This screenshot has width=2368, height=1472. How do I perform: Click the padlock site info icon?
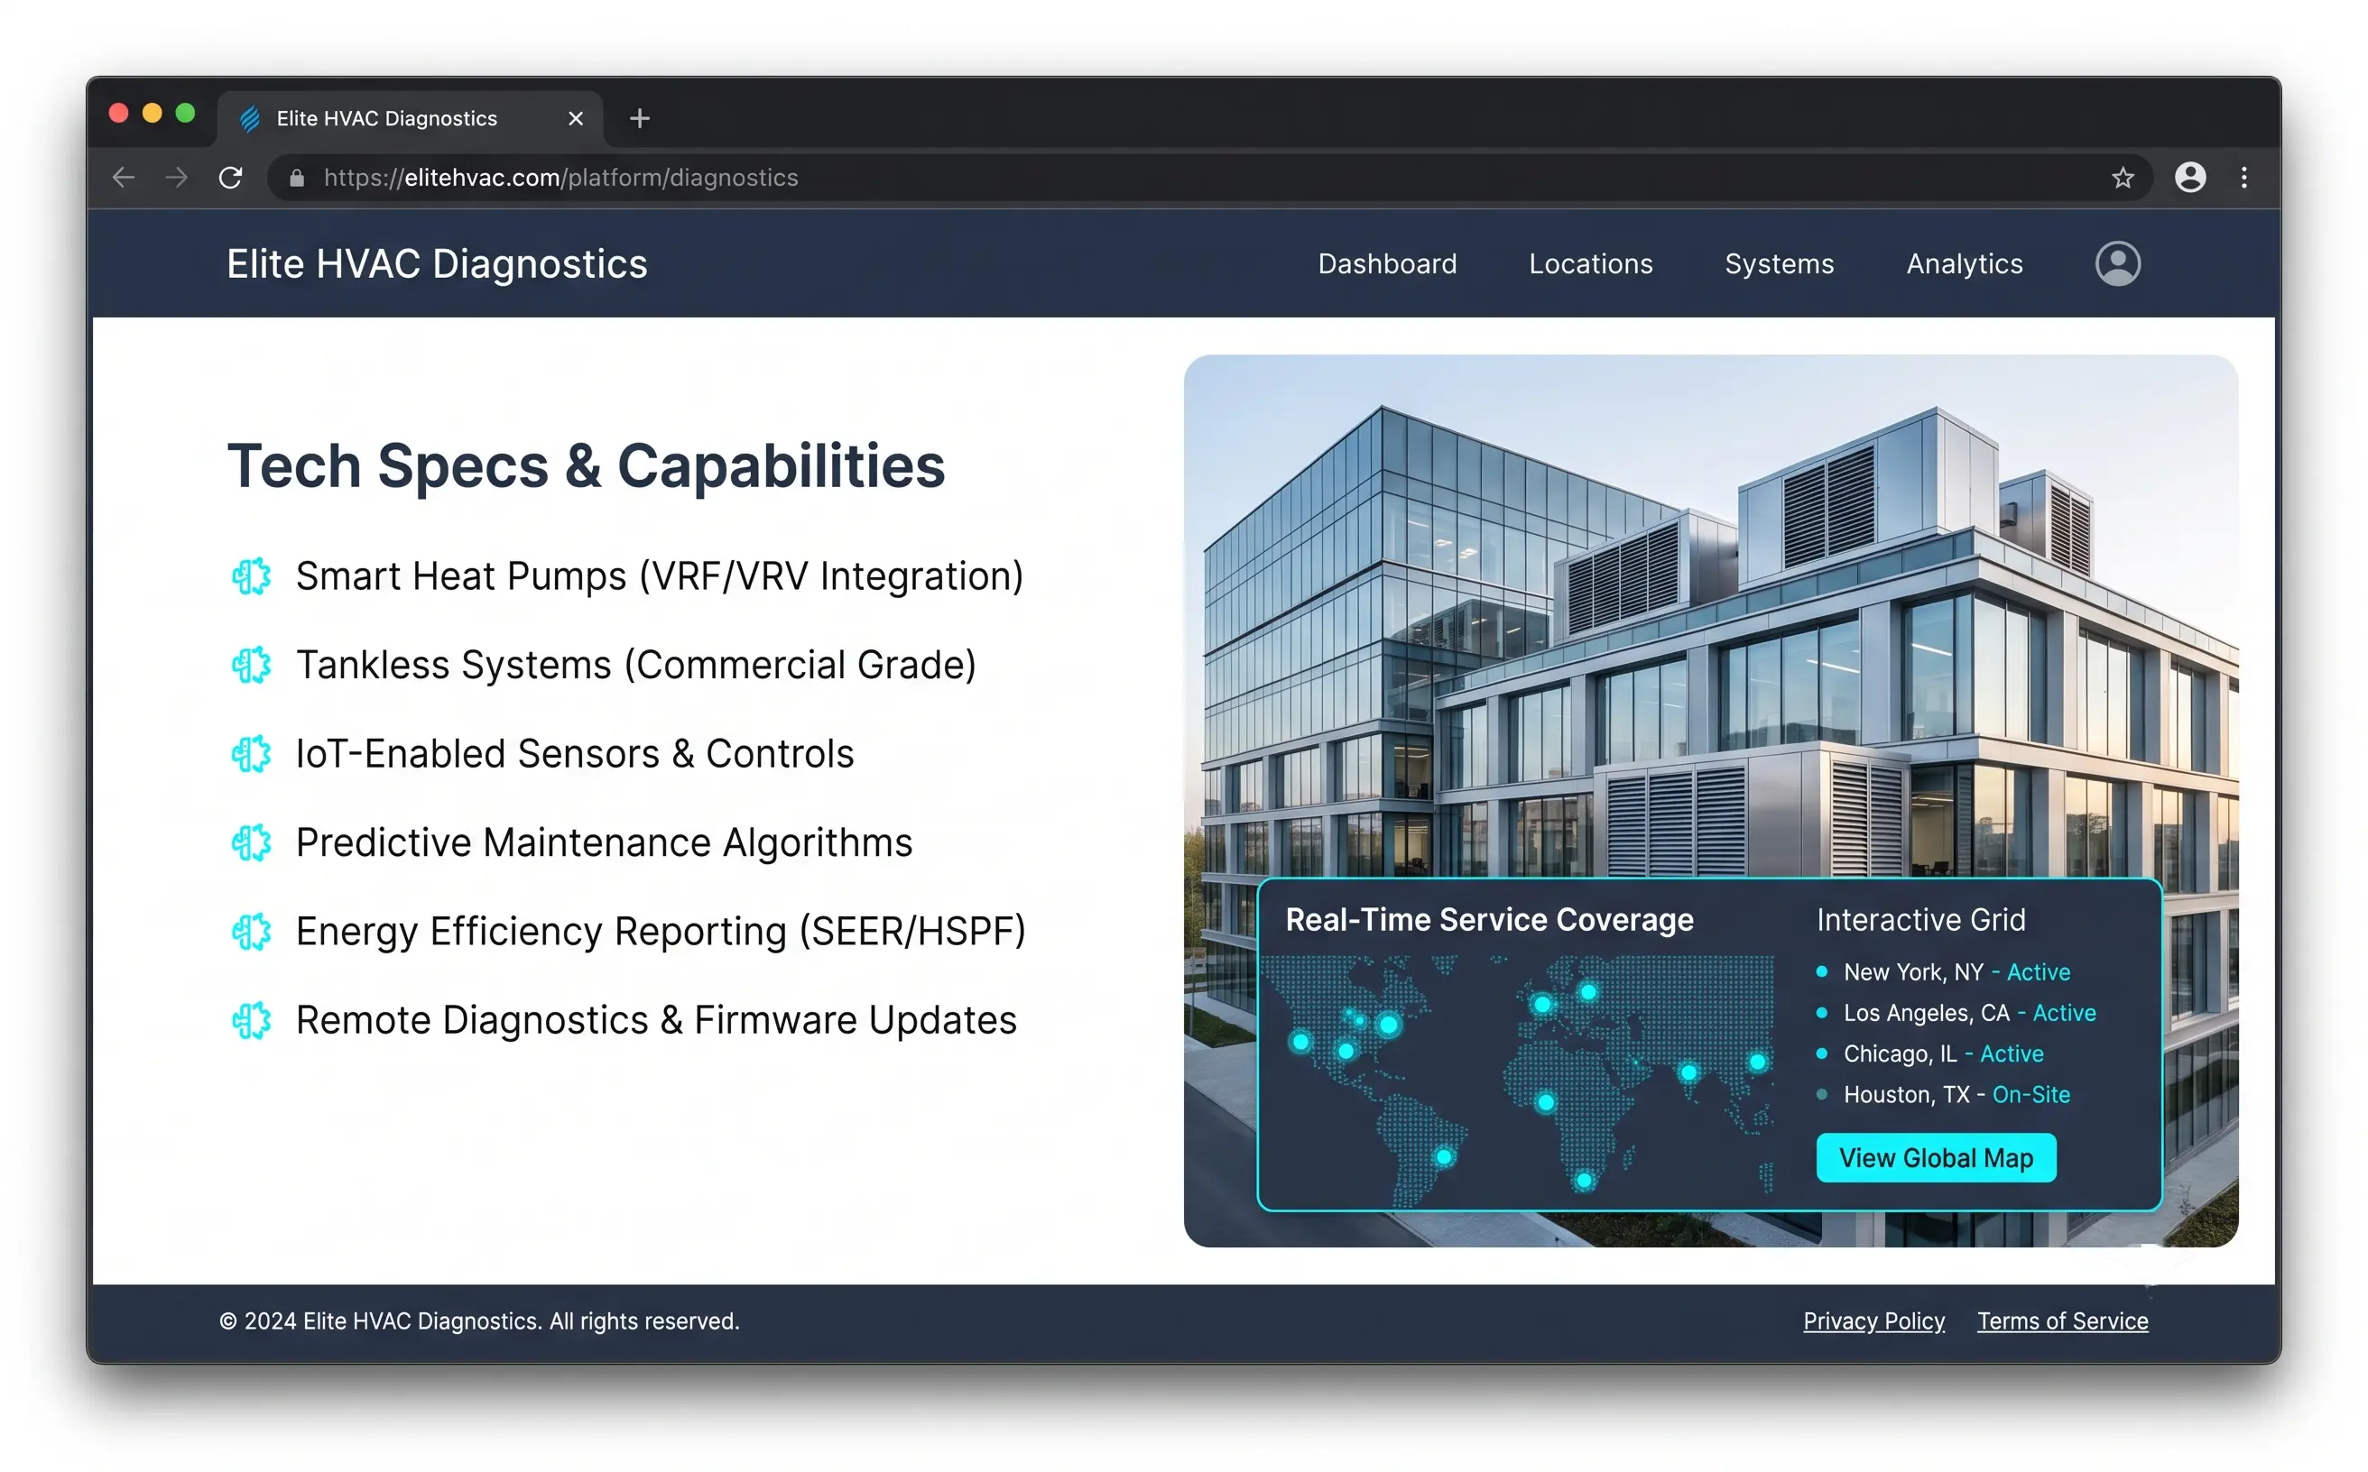pyautogui.click(x=297, y=177)
